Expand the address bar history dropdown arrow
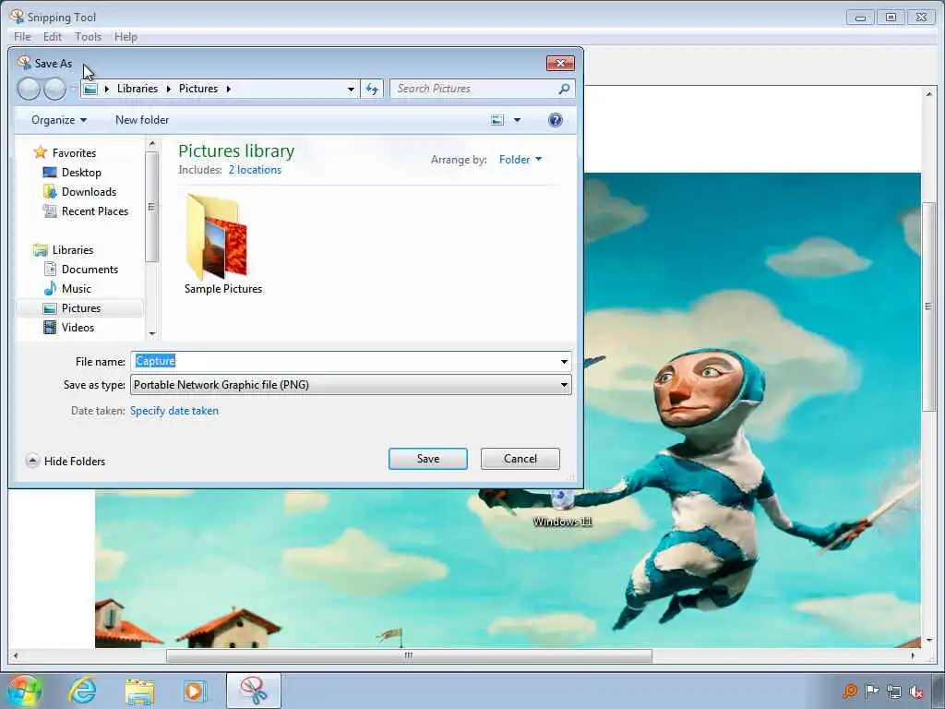This screenshot has width=945, height=709. (351, 90)
